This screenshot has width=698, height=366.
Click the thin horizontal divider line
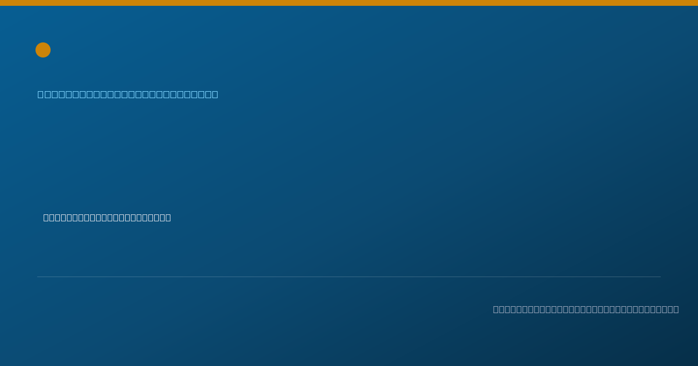pos(349,277)
